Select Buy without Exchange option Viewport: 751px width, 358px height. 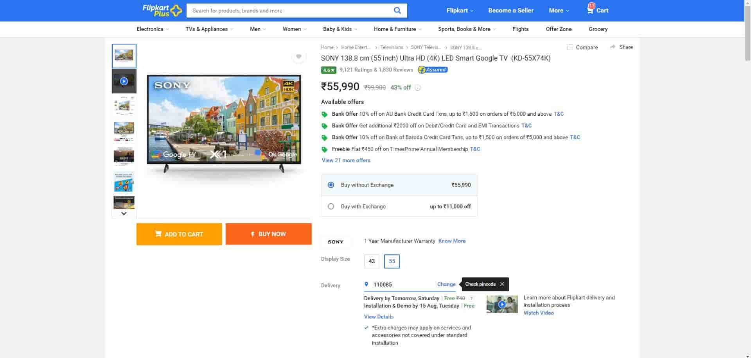tap(331, 185)
